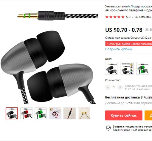This screenshot has width=152, height=141.
Task: Select the red earphones gallery thumbnail
Action: tap(26, 113)
